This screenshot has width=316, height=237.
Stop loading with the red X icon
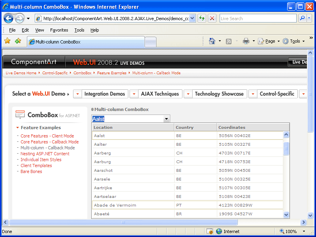[x=212, y=19]
